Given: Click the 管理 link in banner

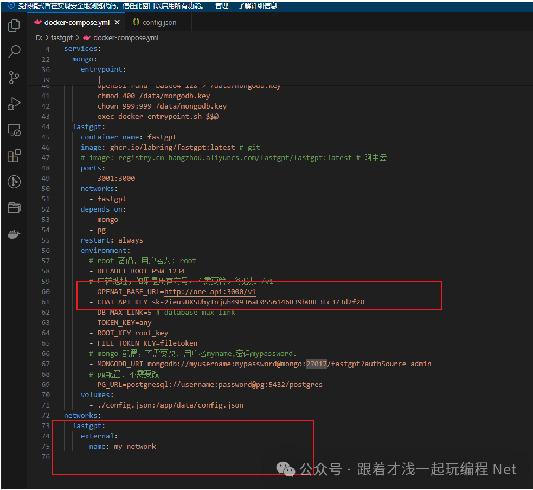Looking at the screenshot, I should [x=222, y=6].
